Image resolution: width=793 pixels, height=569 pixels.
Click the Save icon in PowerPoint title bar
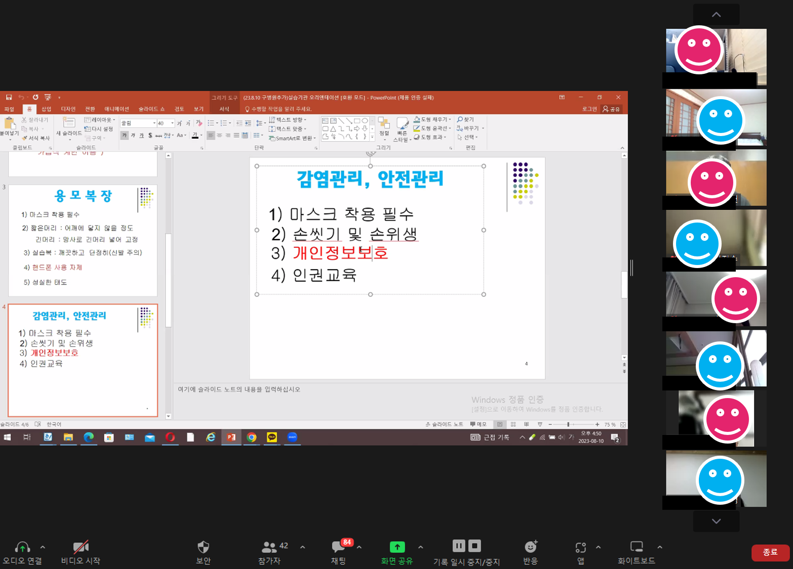[x=9, y=97]
